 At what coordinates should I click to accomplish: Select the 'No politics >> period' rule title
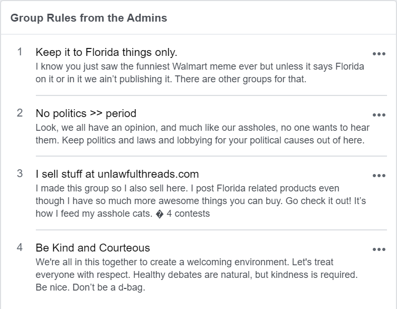click(86, 113)
